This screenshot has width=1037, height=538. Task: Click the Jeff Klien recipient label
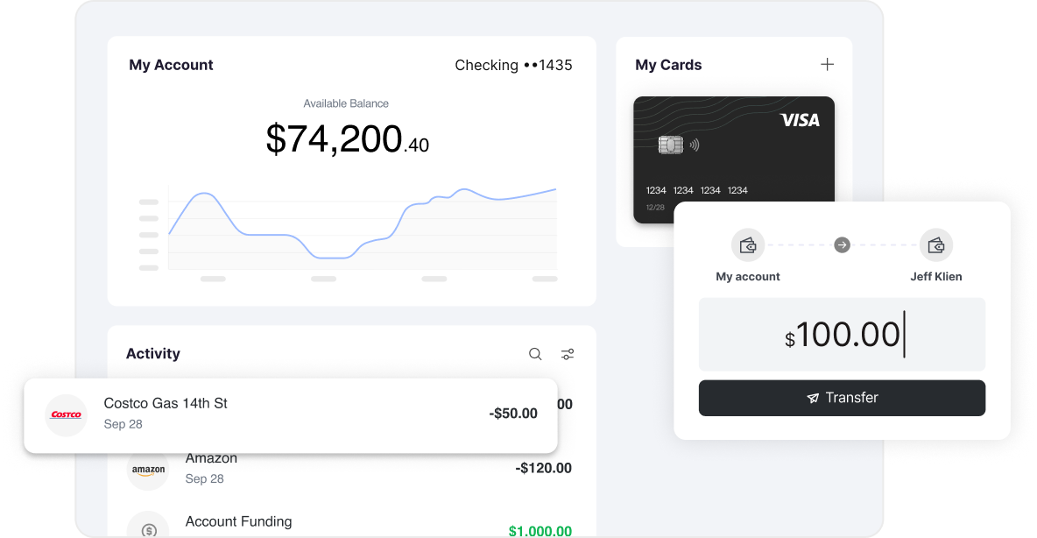pos(936,277)
